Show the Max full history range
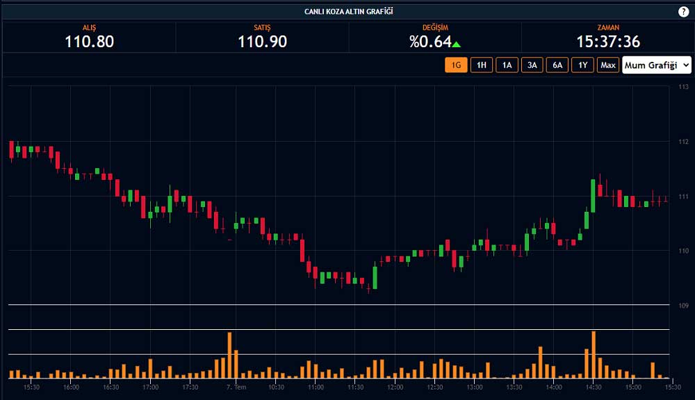The height and width of the screenshot is (400, 695). 607,65
